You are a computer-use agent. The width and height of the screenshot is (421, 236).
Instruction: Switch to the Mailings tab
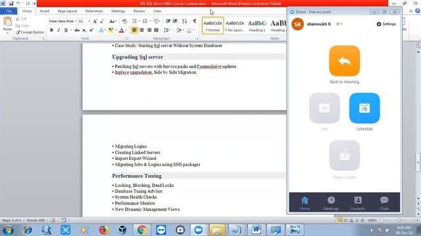[x=118, y=11]
